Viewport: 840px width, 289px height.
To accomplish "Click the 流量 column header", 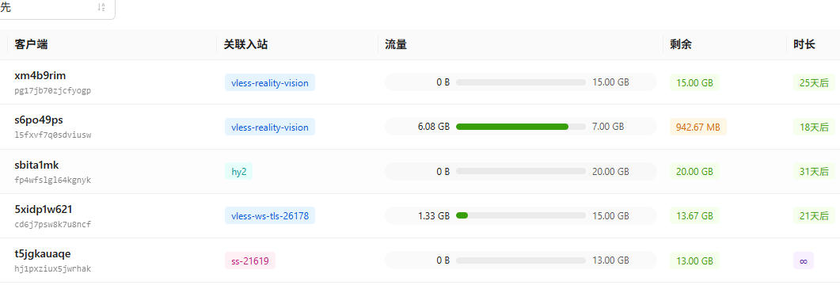I will tap(396, 44).
